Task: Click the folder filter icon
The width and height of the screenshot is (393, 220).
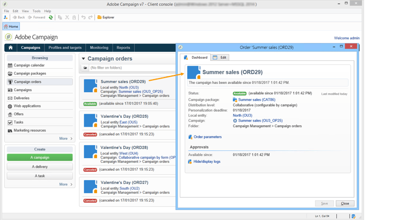Action: (x=85, y=68)
